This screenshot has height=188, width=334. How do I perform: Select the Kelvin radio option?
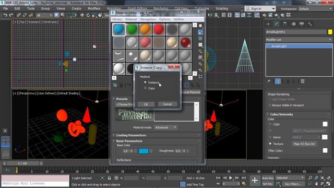click(x=270, y=137)
